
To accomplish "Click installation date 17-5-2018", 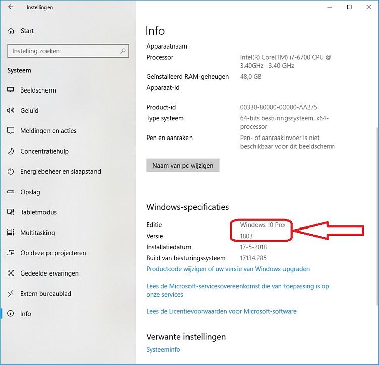I will point(253,247).
